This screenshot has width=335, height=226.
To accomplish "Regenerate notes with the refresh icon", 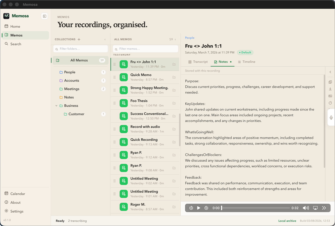I will [x=330, y=103].
